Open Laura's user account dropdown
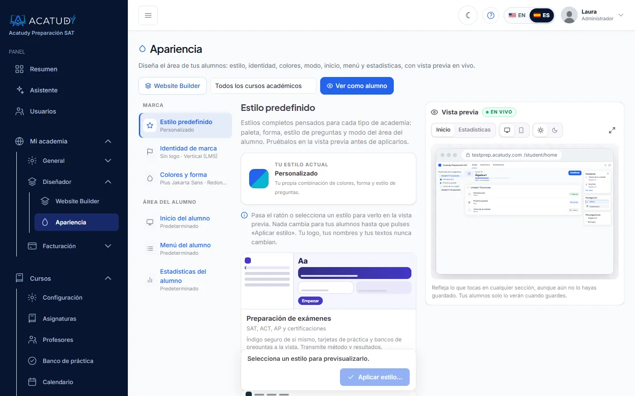The image size is (635, 396). click(593, 15)
